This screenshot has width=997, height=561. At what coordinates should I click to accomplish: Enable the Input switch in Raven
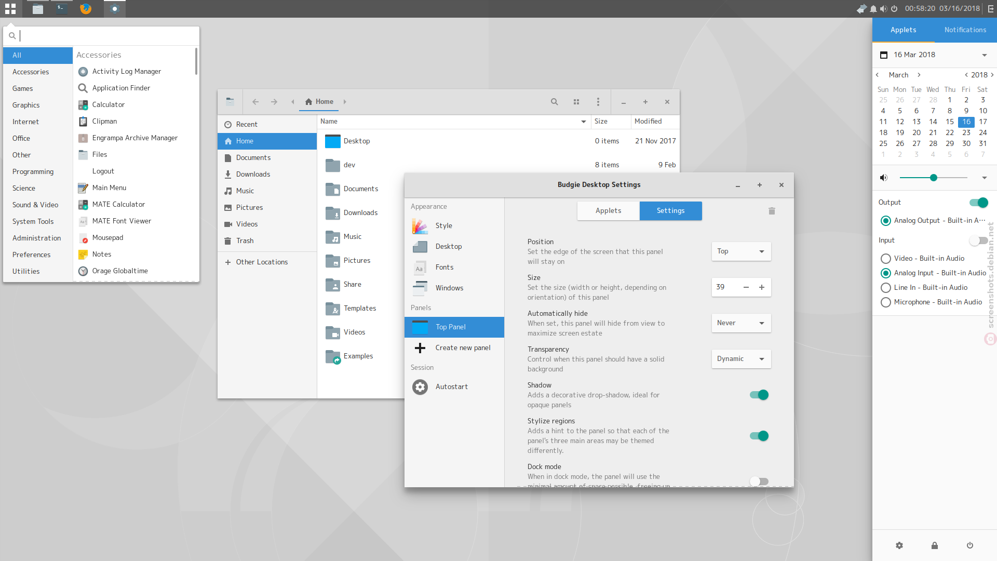coord(979,241)
